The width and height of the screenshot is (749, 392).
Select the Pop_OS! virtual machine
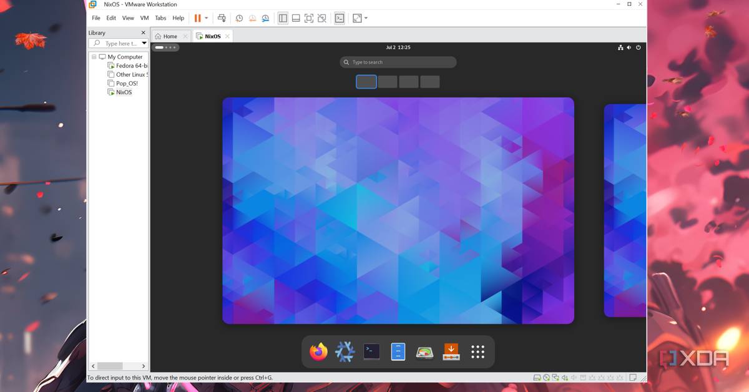[x=126, y=83]
